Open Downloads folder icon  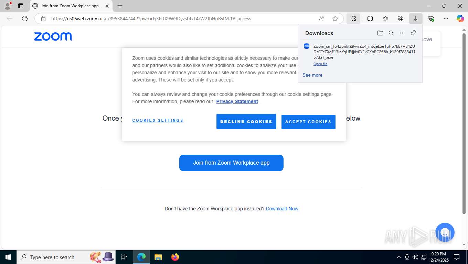380,33
